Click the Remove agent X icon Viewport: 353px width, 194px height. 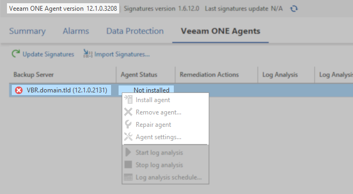[x=128, y=112]
